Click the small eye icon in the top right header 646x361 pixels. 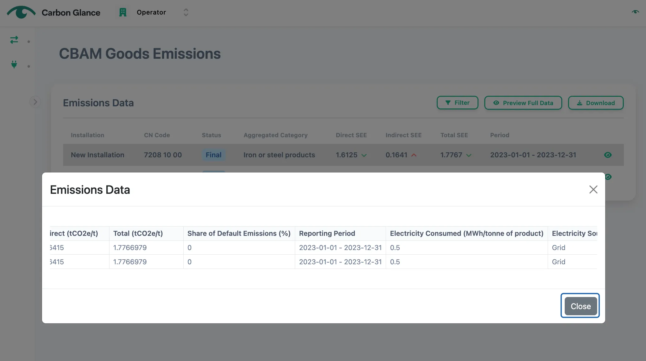point(635,12)
